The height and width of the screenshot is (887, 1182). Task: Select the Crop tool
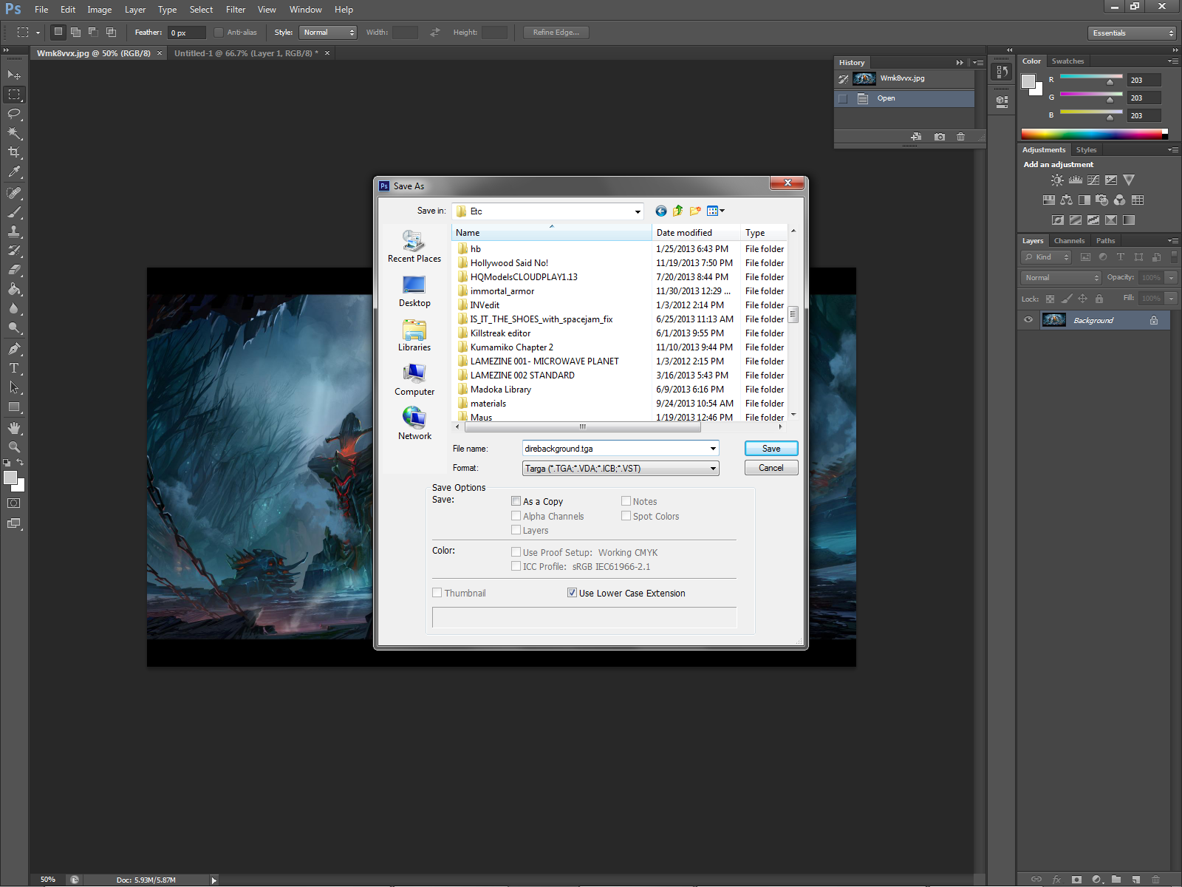(x=14, y=152)
